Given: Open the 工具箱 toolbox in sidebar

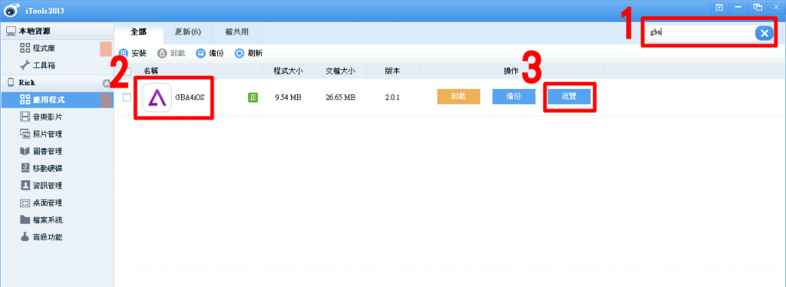Looking at the screenshot, I should [x=57, y=65].
